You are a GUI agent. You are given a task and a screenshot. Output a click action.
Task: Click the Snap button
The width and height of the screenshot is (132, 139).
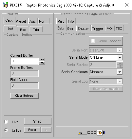(38, 121)
